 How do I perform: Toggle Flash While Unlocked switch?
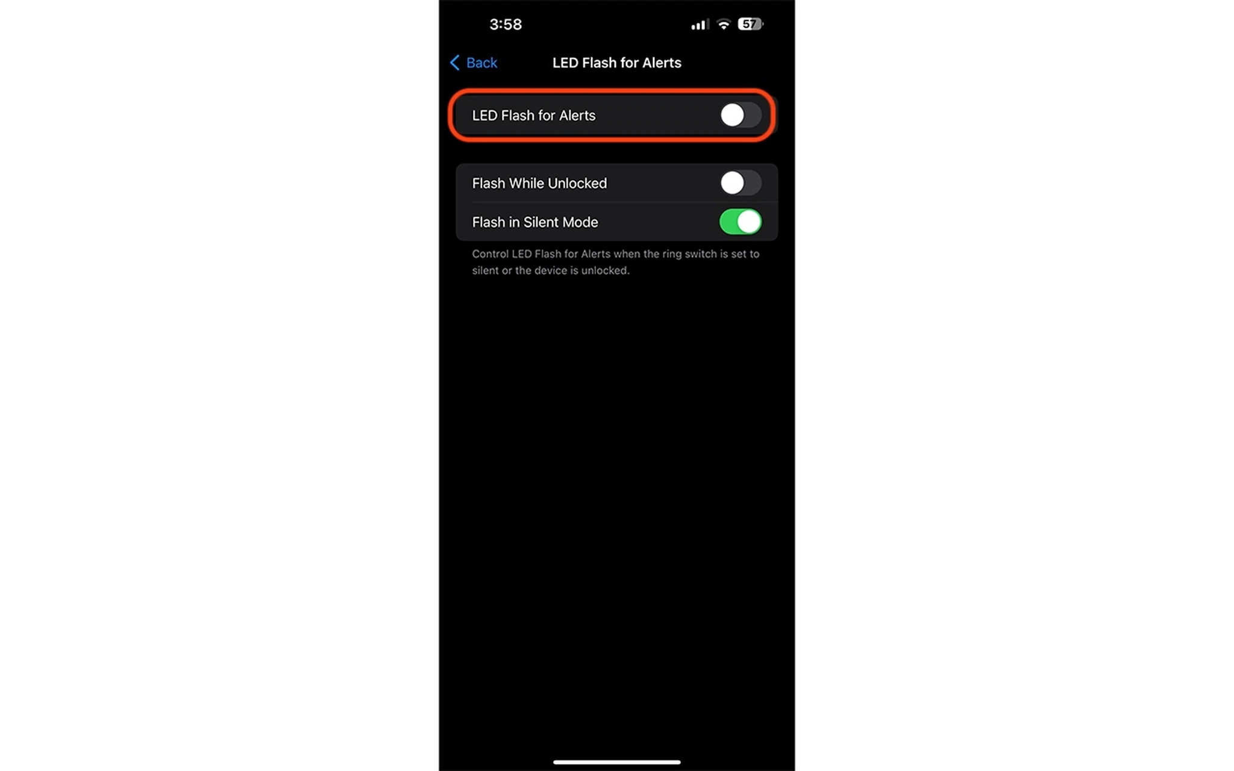point(741,183)
